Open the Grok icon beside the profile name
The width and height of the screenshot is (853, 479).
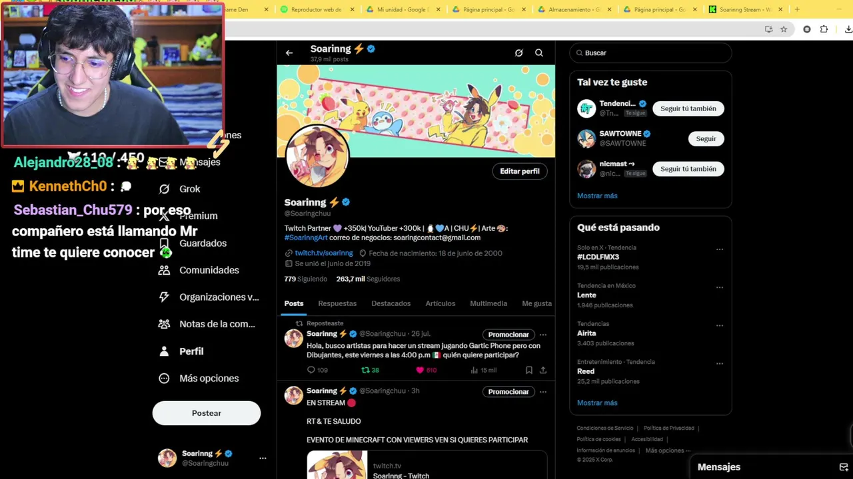pyautogui.click(x=518, y=53)
